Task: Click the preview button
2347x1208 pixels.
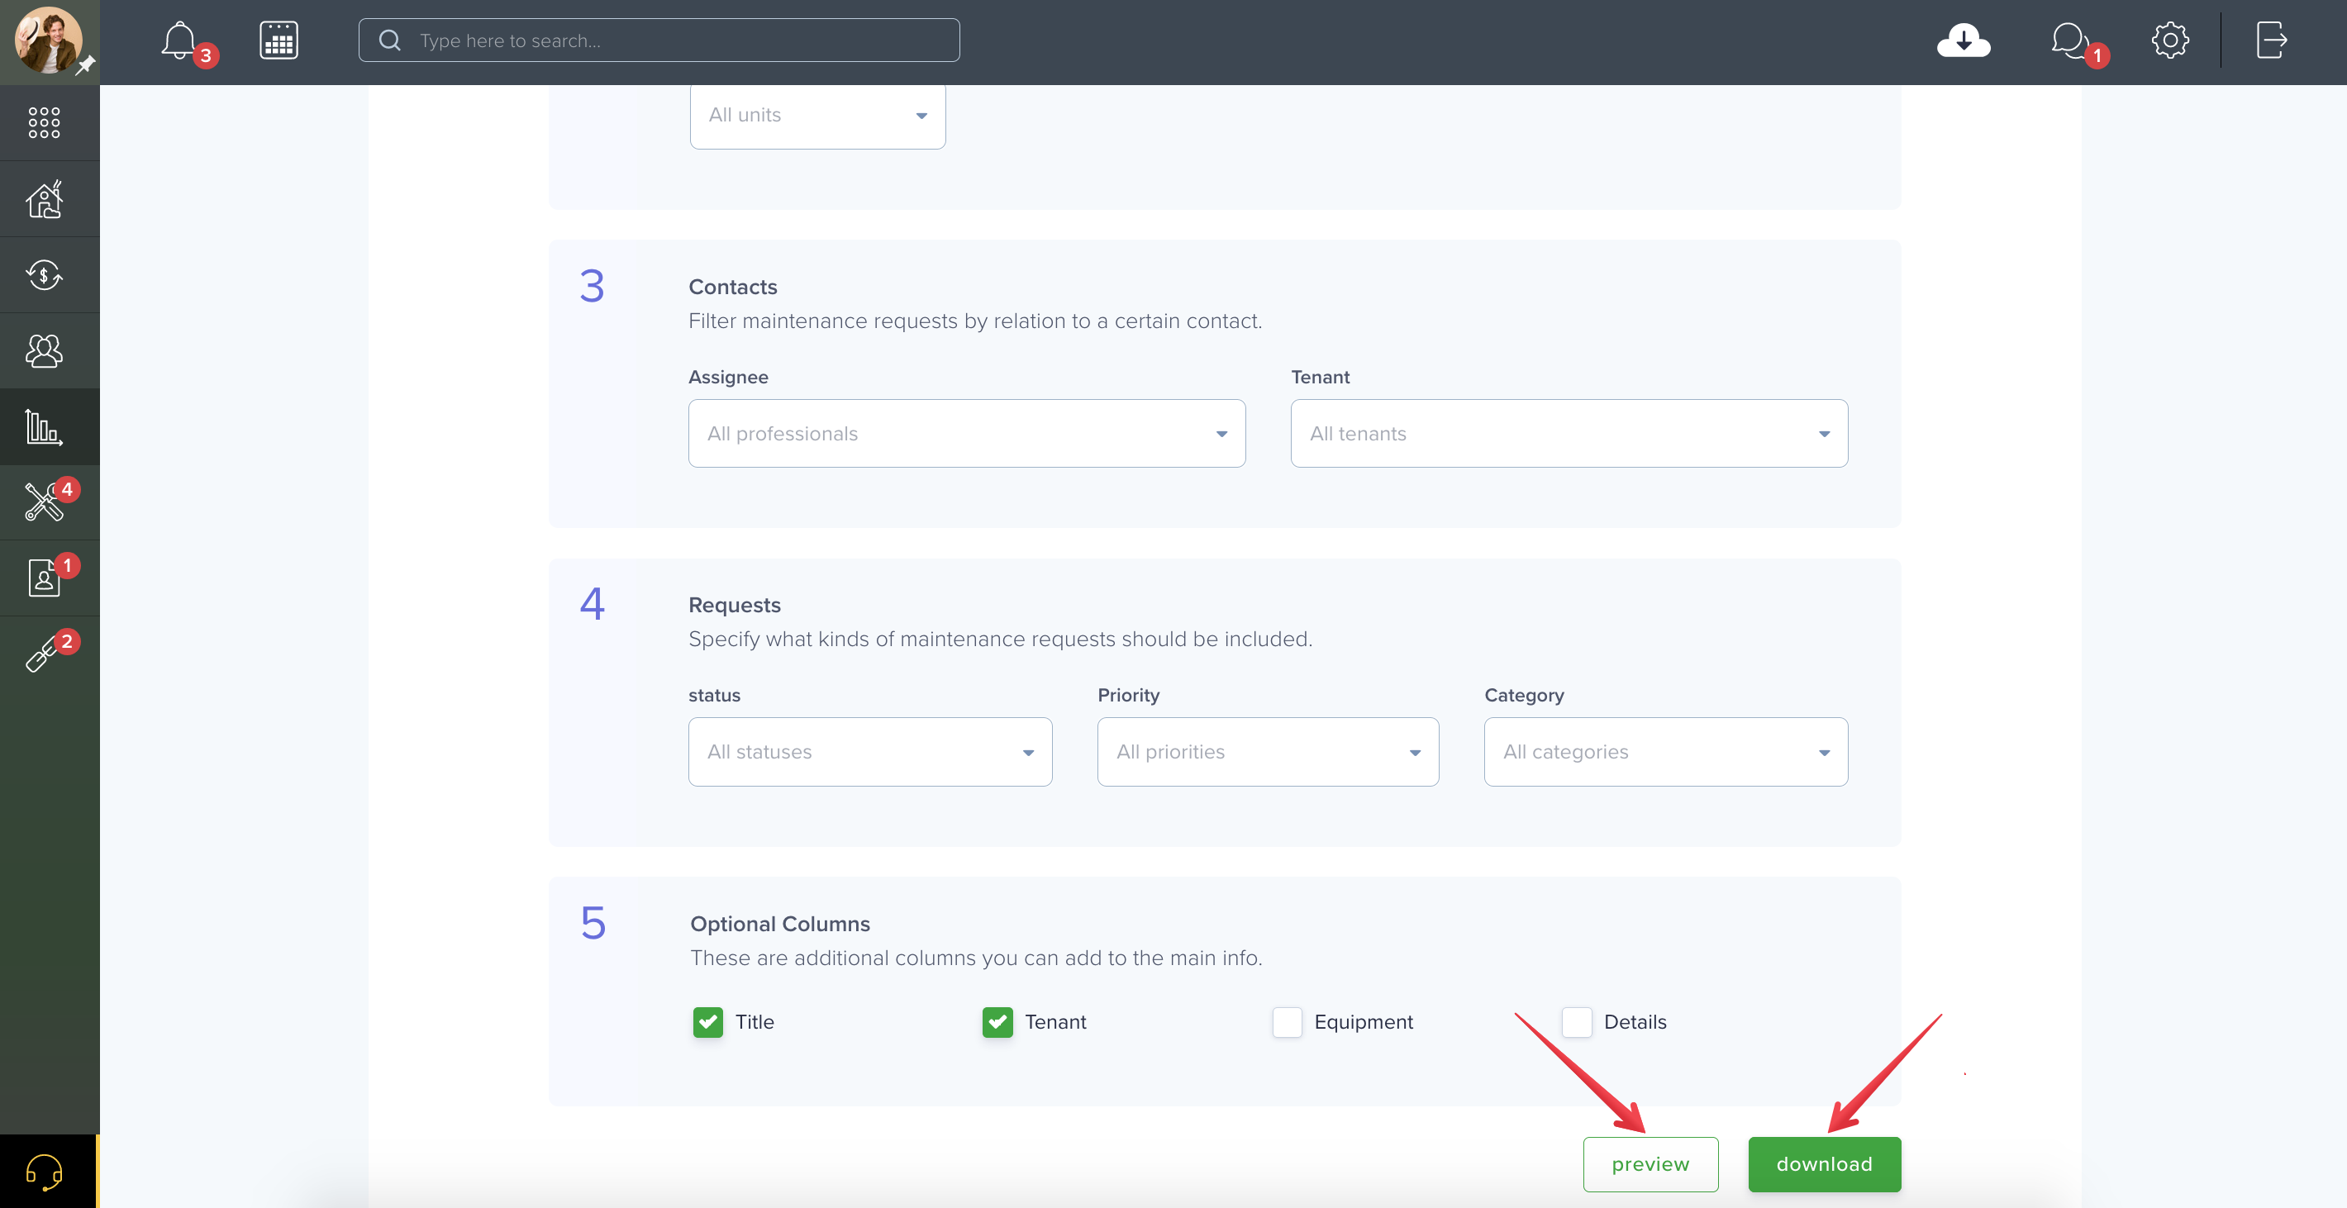Action: coord(1651,1164)
